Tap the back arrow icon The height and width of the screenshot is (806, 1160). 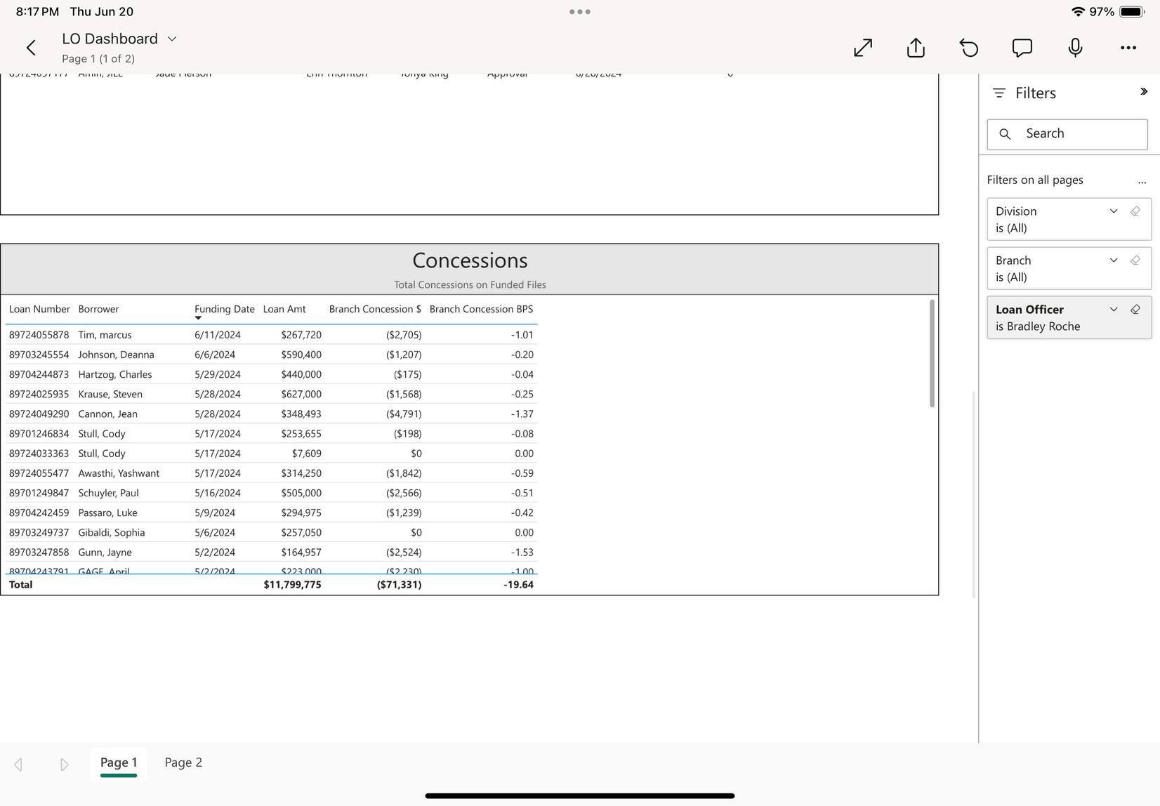click(31, 48)
